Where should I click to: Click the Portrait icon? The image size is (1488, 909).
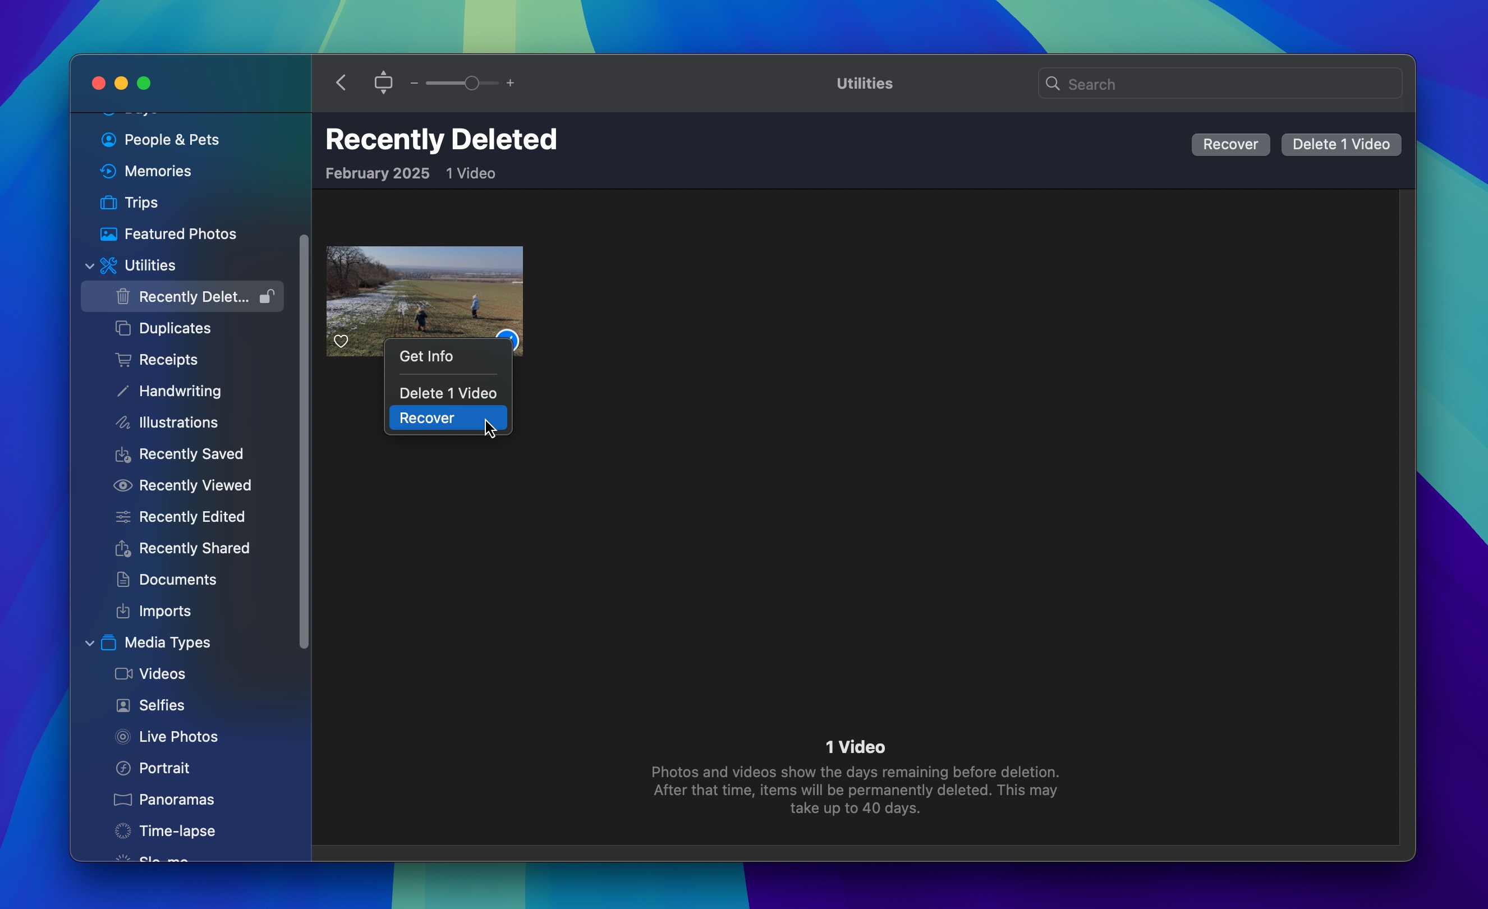pyautogui.click(x=122, y=768)
